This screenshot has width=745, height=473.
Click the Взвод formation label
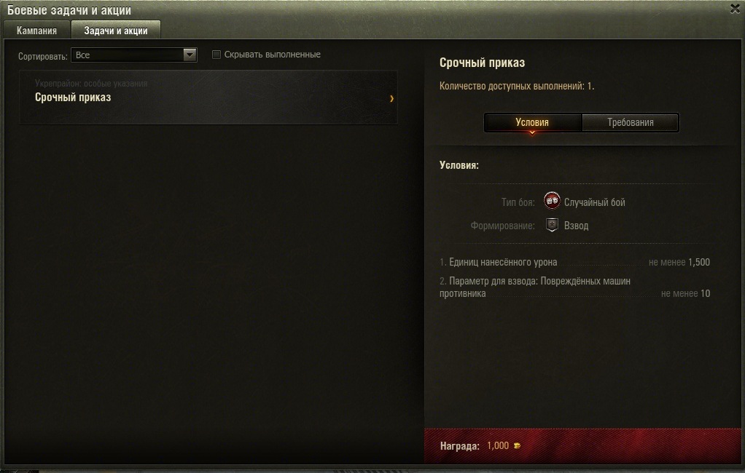(x=576, y=226)
